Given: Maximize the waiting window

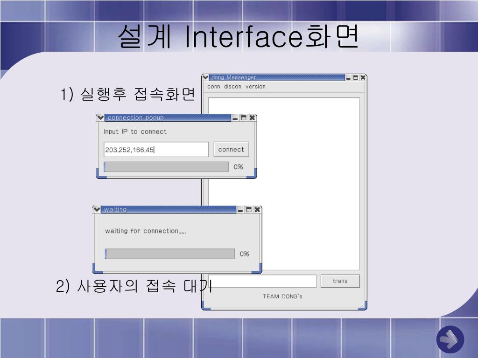Looking at the screenshot, I should tap(249, 210).
